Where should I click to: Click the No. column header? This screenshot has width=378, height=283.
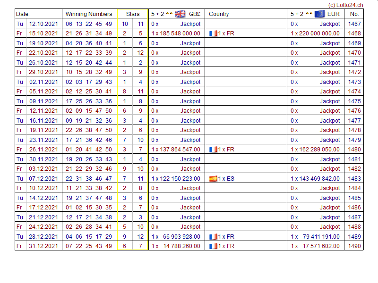[x=354, y=14]
